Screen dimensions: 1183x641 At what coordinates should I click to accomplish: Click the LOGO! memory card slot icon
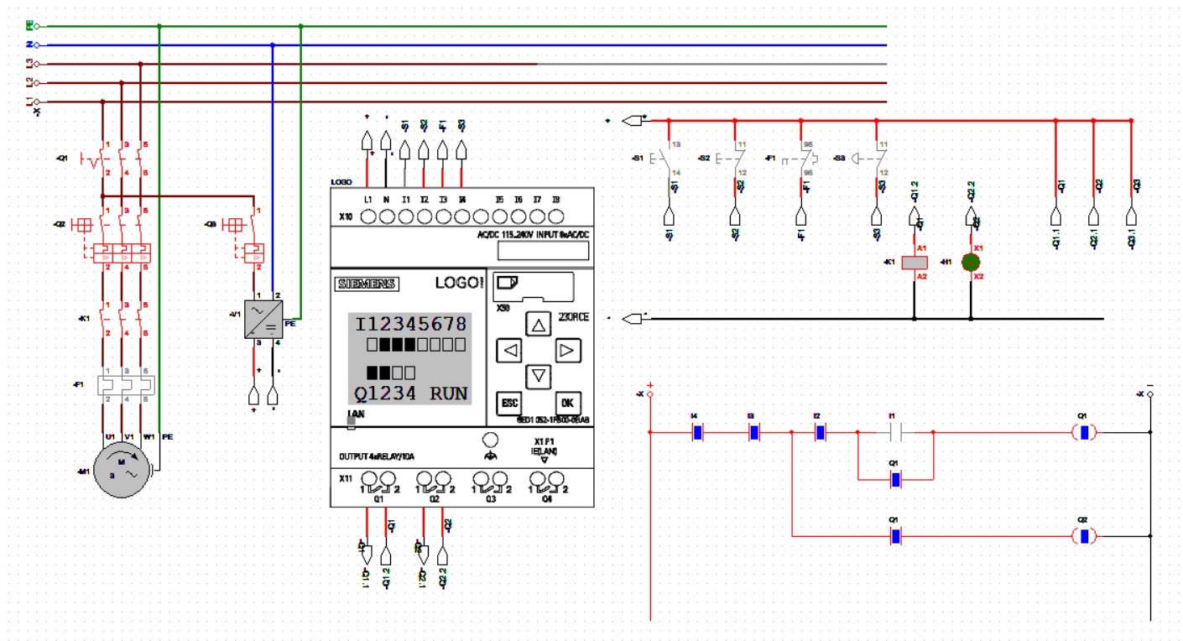508,283
